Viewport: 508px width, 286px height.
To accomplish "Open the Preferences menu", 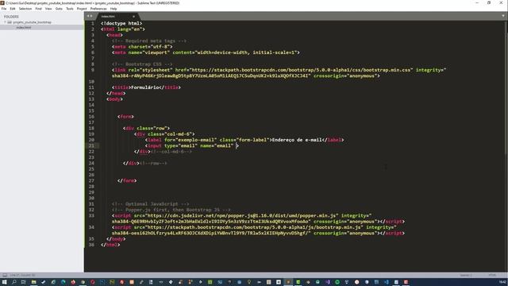I will coord(98,9).
